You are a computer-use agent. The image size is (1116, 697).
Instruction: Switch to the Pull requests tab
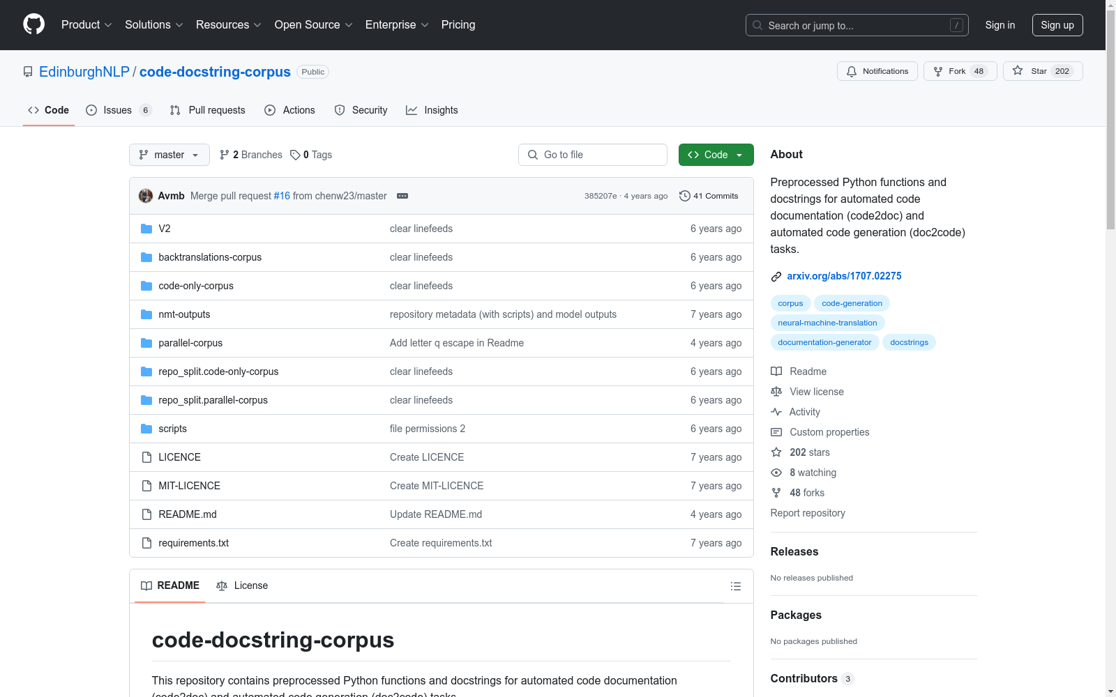pyautogui.click(x=208, y=110)
